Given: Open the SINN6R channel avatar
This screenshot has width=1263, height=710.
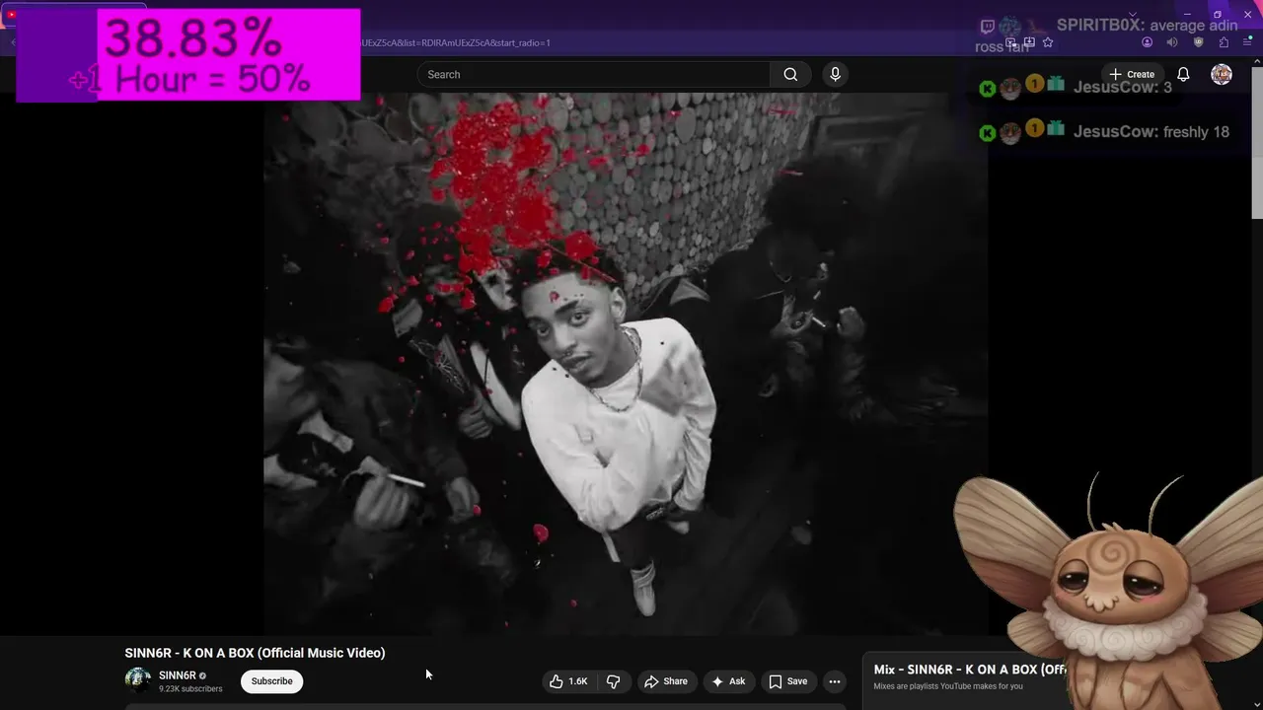Looking at the screenshot, I should click(x=138, y=680).
